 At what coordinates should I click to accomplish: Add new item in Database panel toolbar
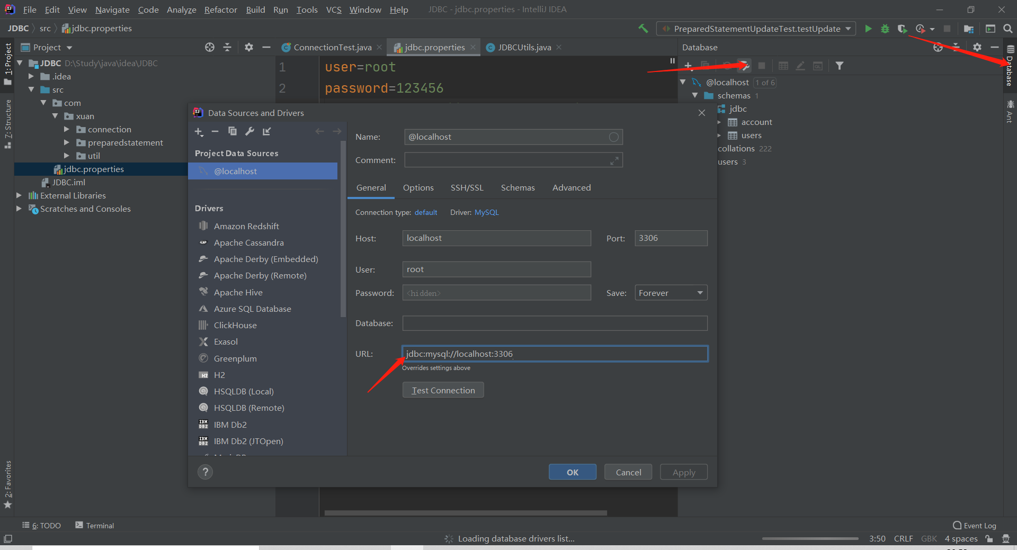[x=688, y=66]
